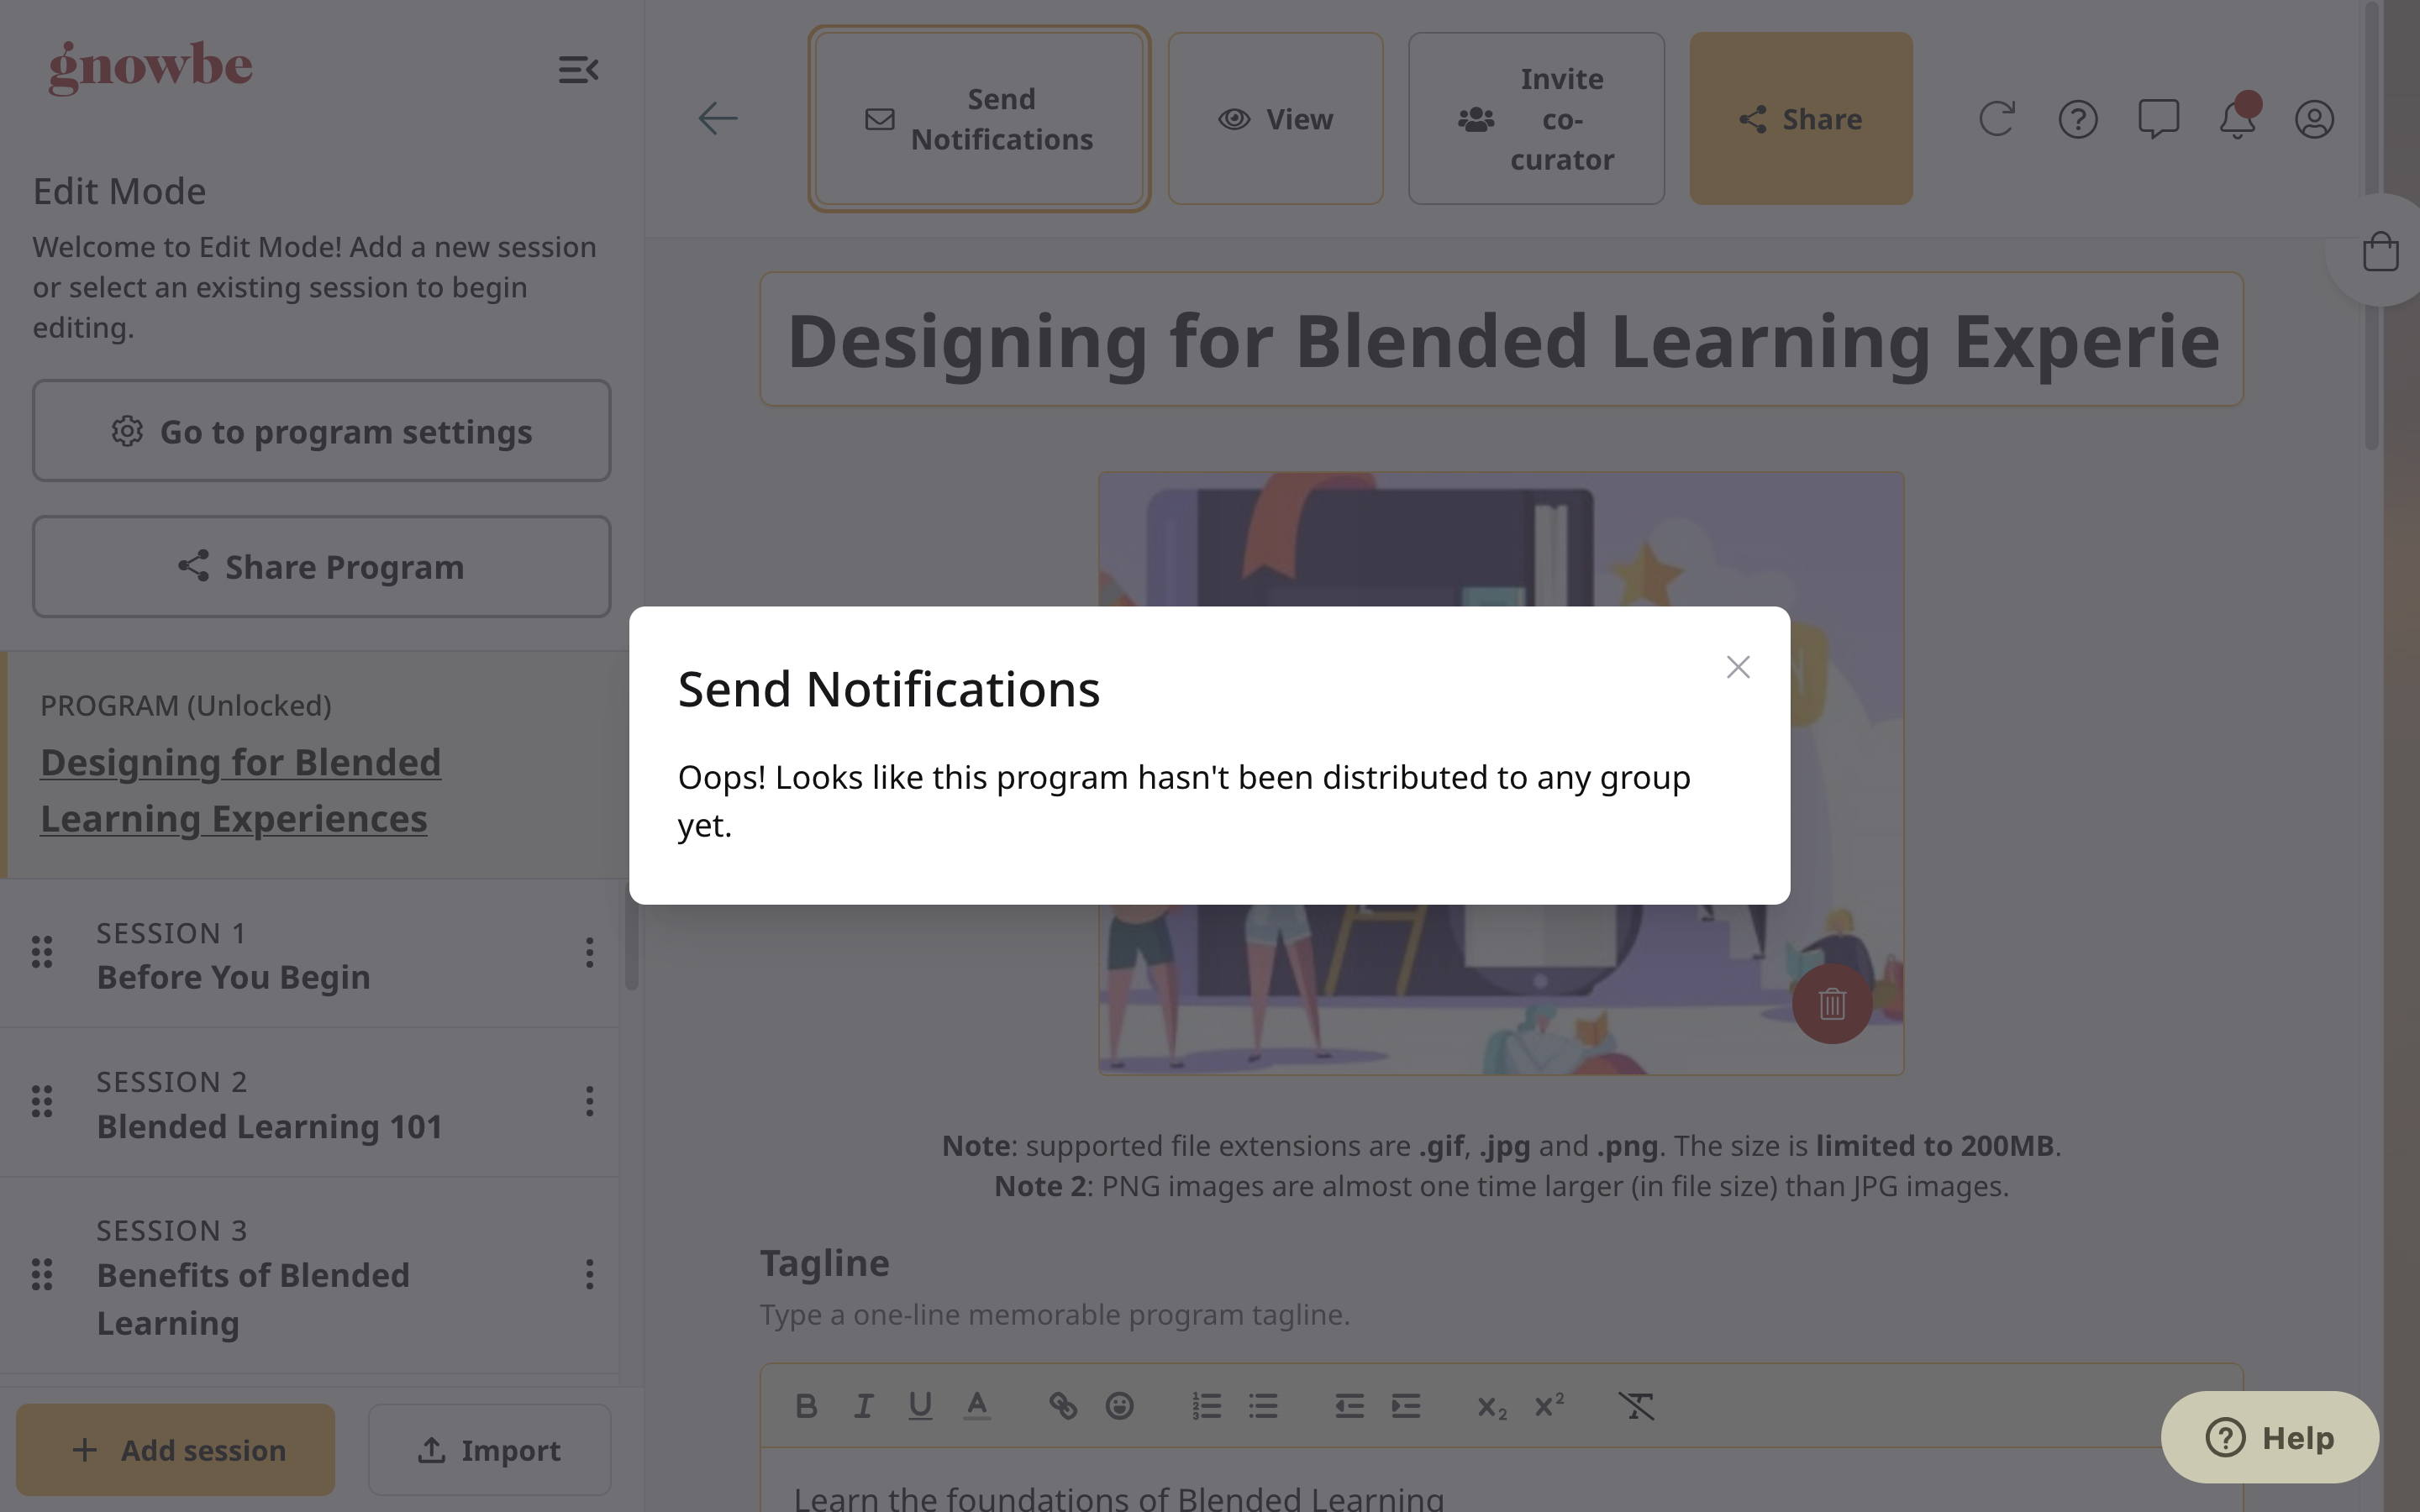Click the Send Notifications button

(x=979, y=118)
